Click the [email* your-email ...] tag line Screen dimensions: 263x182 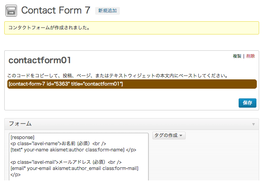[75, 168]
